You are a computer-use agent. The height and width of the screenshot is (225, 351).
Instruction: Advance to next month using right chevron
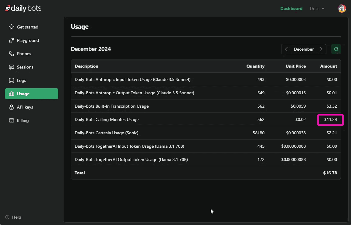tap(321, 49)
